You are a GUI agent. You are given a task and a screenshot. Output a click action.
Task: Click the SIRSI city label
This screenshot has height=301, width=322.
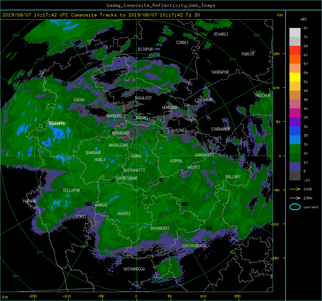click(x=81, y=217)
